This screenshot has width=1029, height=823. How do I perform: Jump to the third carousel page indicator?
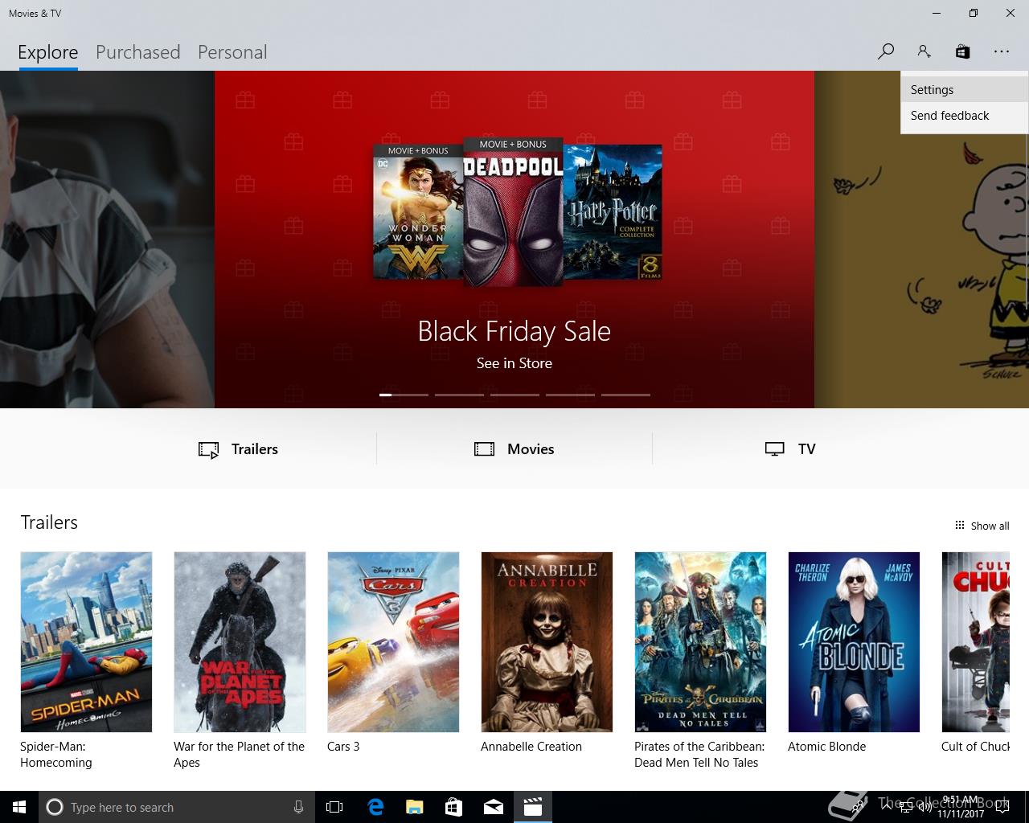(514, 395)
